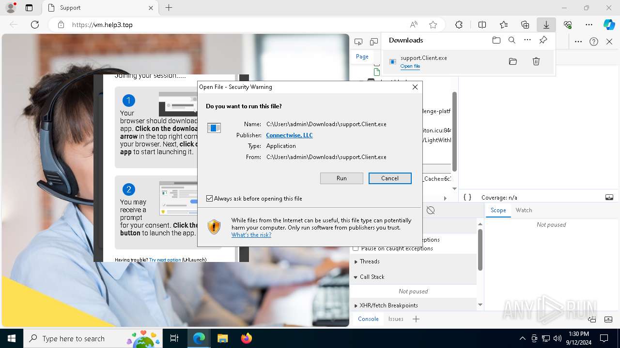The width and height of the screenshot is (620, 348).
Task: Click Try next option link
Action: point(165,260)
